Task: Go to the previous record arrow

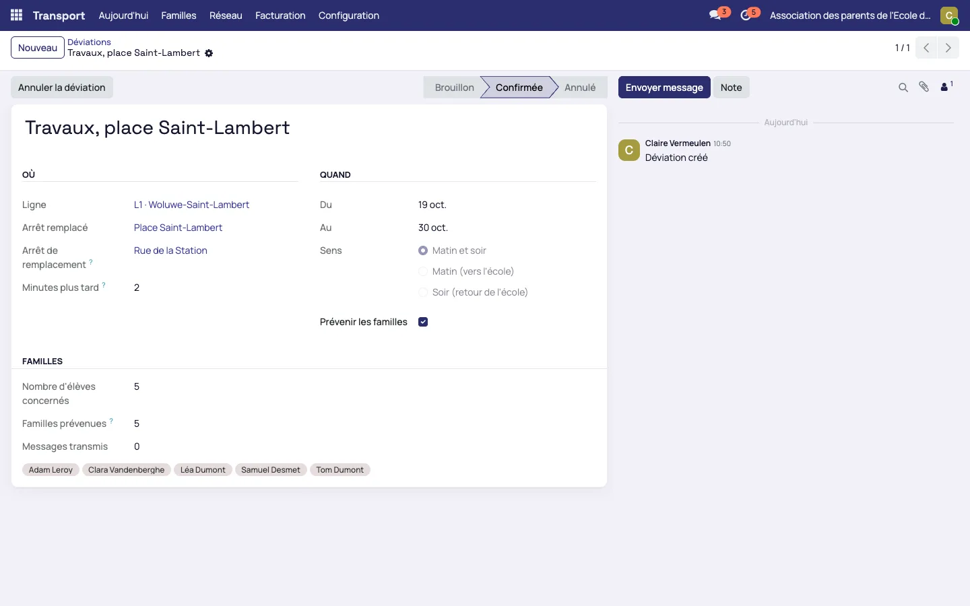Action: (927, 48)
